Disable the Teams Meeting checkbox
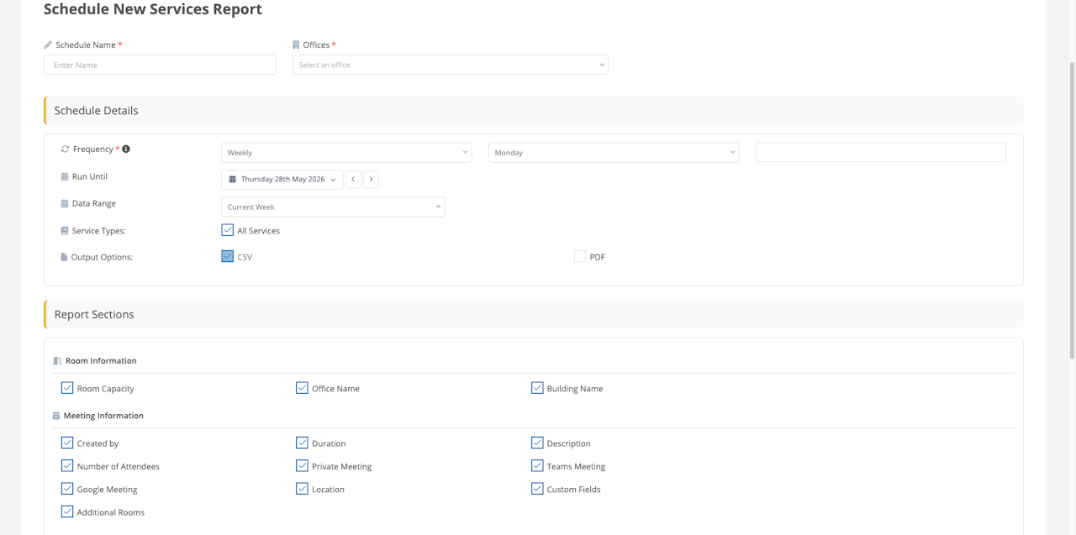This screenshot has width=1076, height=535. (x=537, y=465)
